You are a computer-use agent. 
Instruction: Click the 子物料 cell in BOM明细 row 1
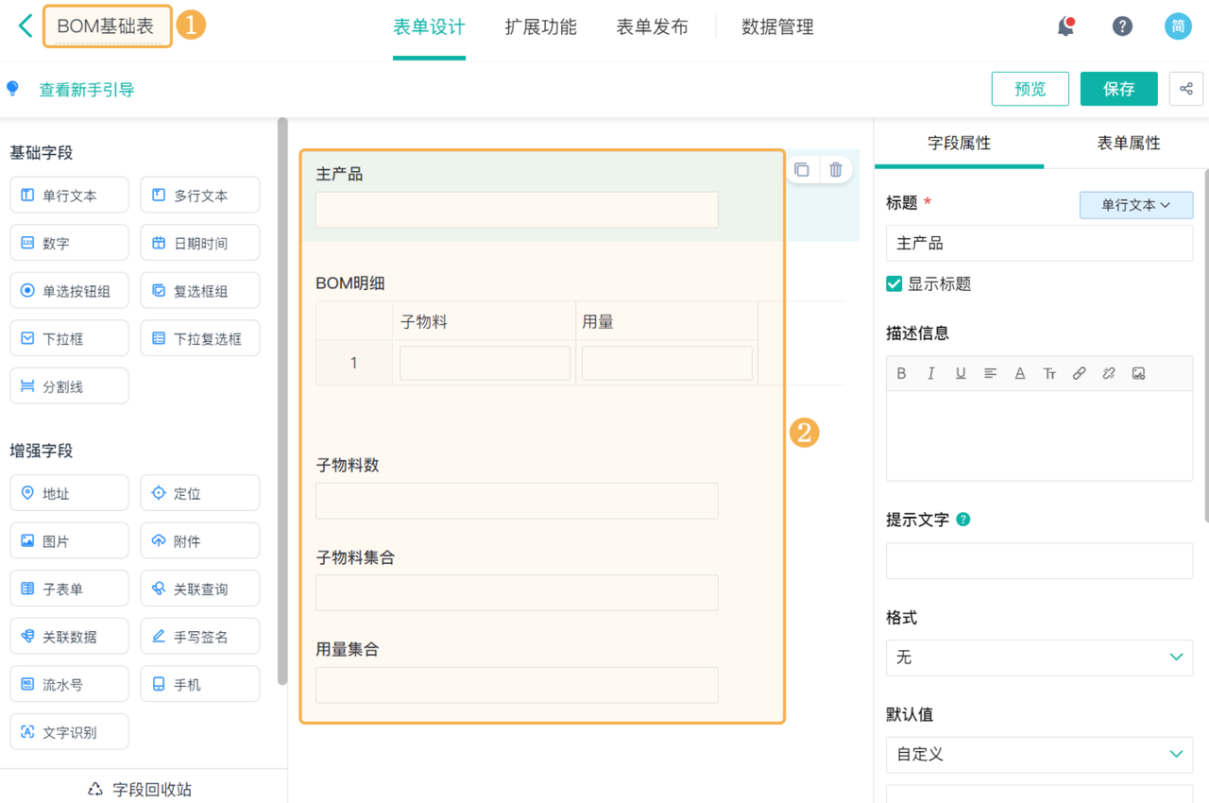pos(485,363)
